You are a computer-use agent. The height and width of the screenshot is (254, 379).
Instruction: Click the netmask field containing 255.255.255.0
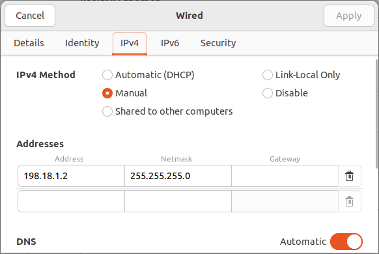[x=178, y=176]
